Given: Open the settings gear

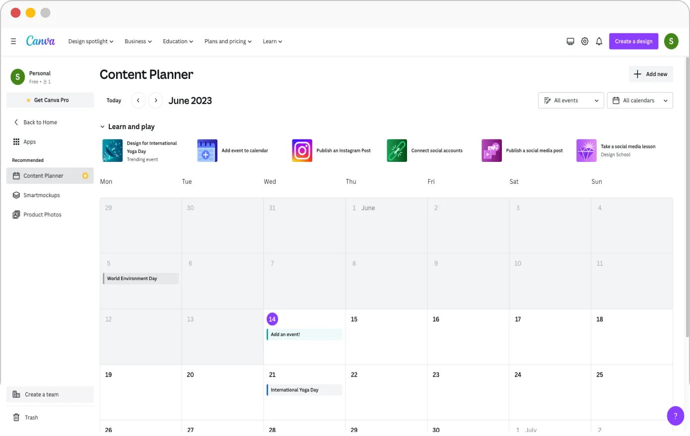Looking at the screenshot, I should (584, 41).
